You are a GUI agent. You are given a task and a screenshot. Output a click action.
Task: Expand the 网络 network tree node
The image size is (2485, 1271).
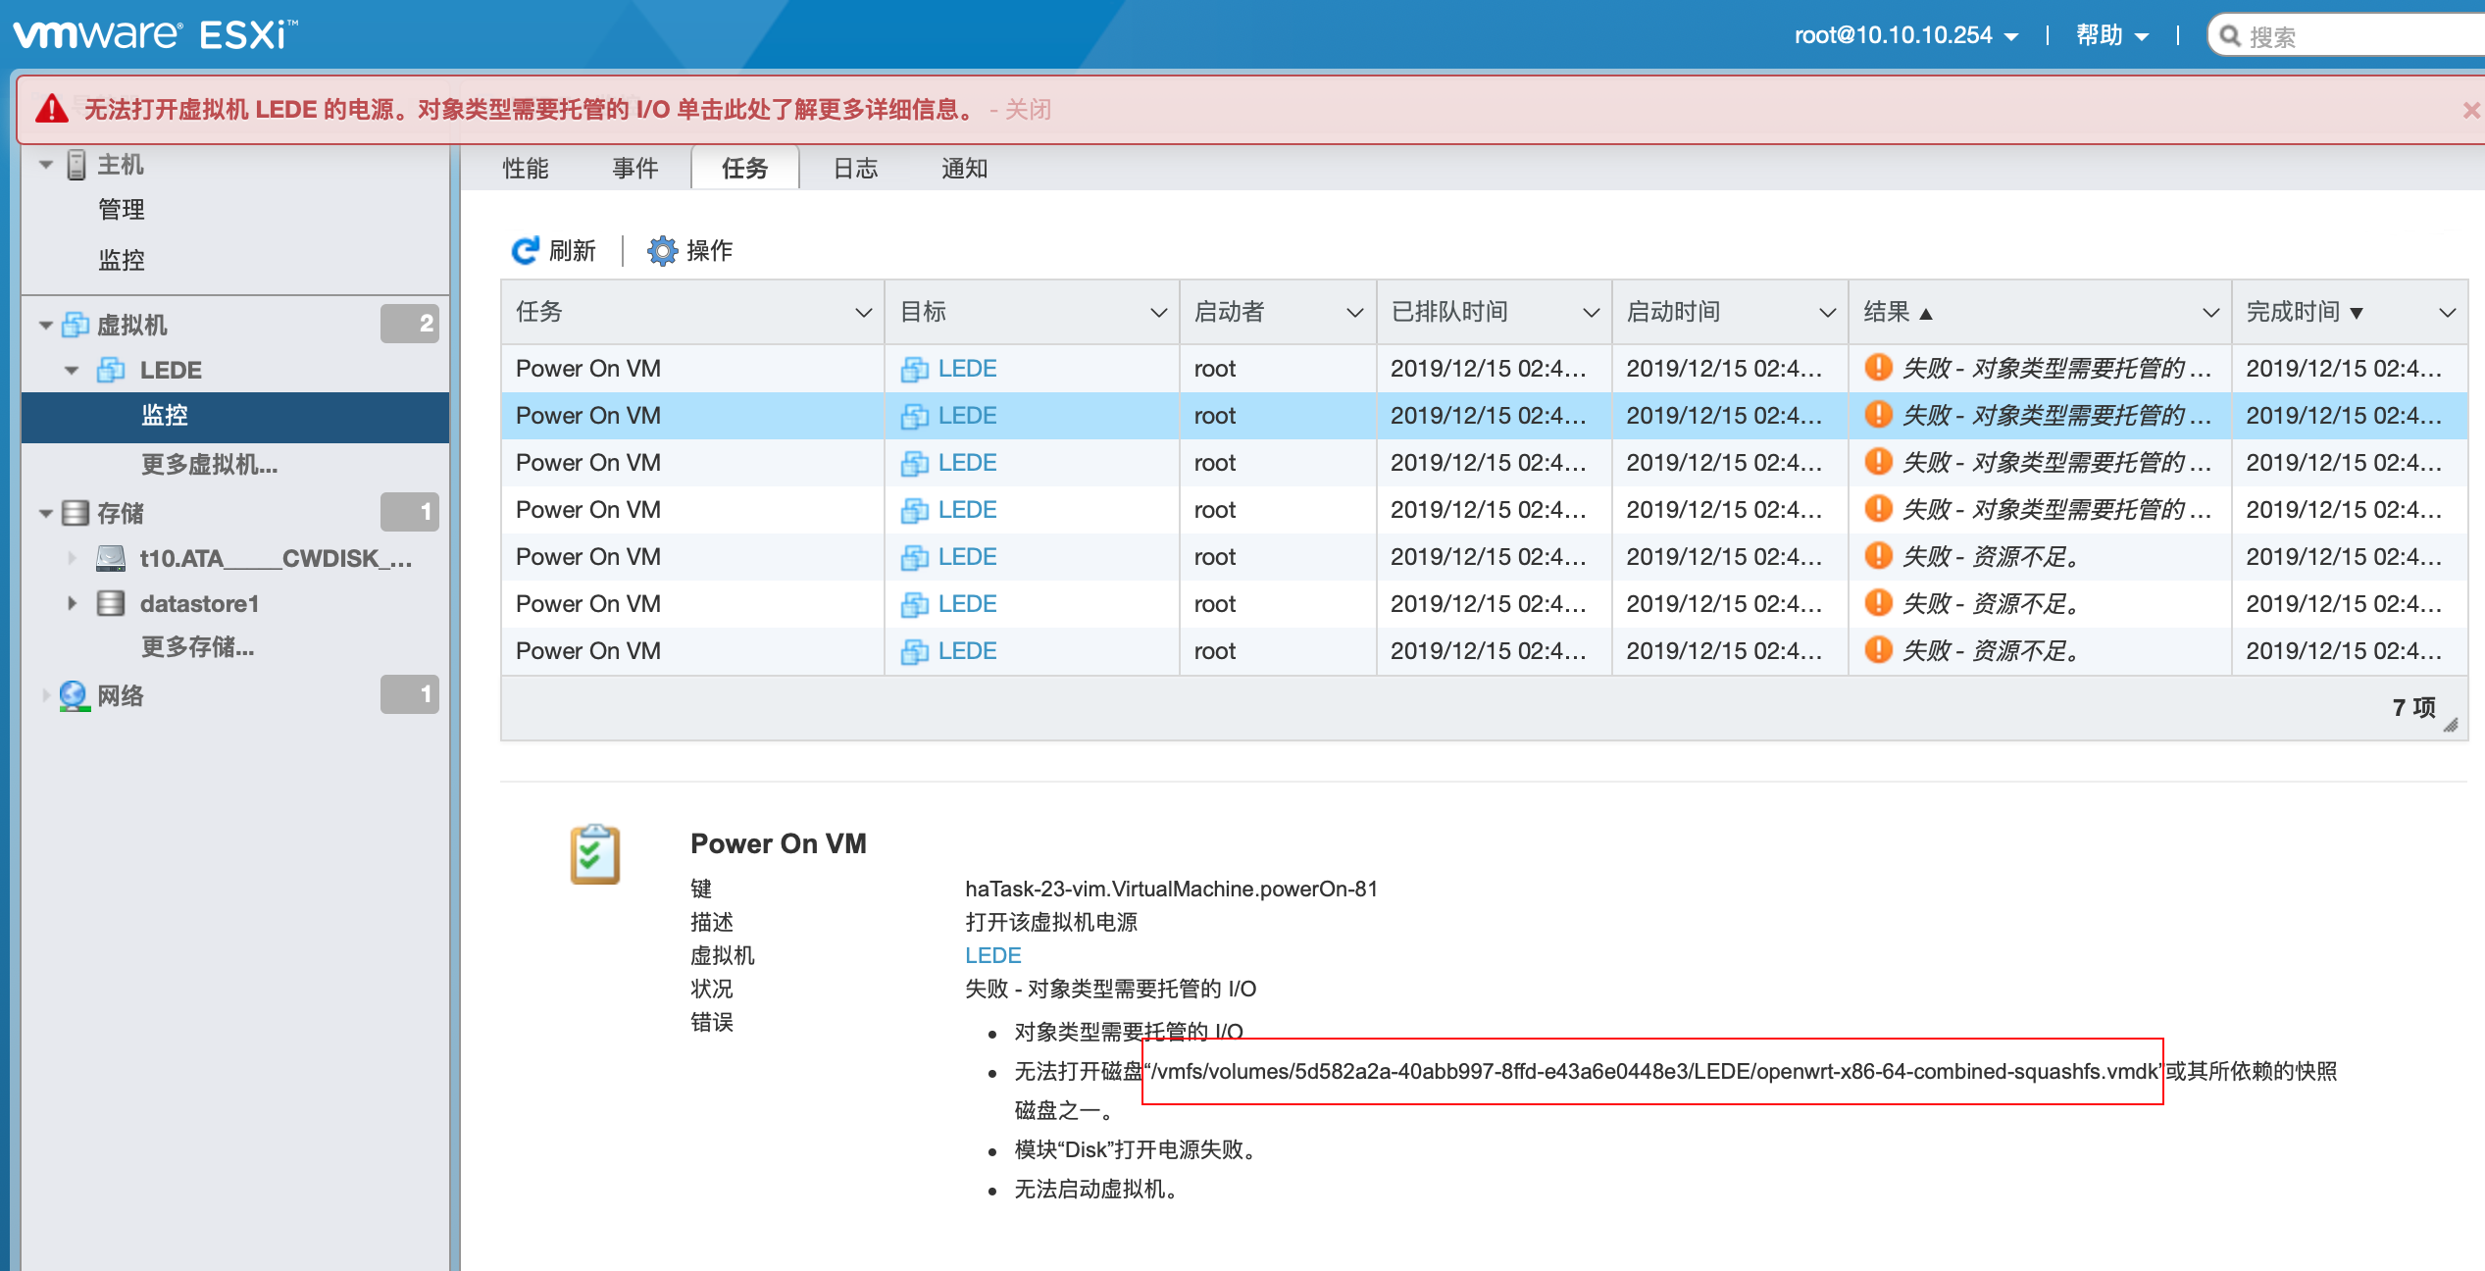coord(45,695)
